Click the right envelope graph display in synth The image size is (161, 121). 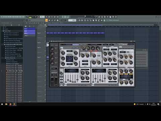coord(99,71)
